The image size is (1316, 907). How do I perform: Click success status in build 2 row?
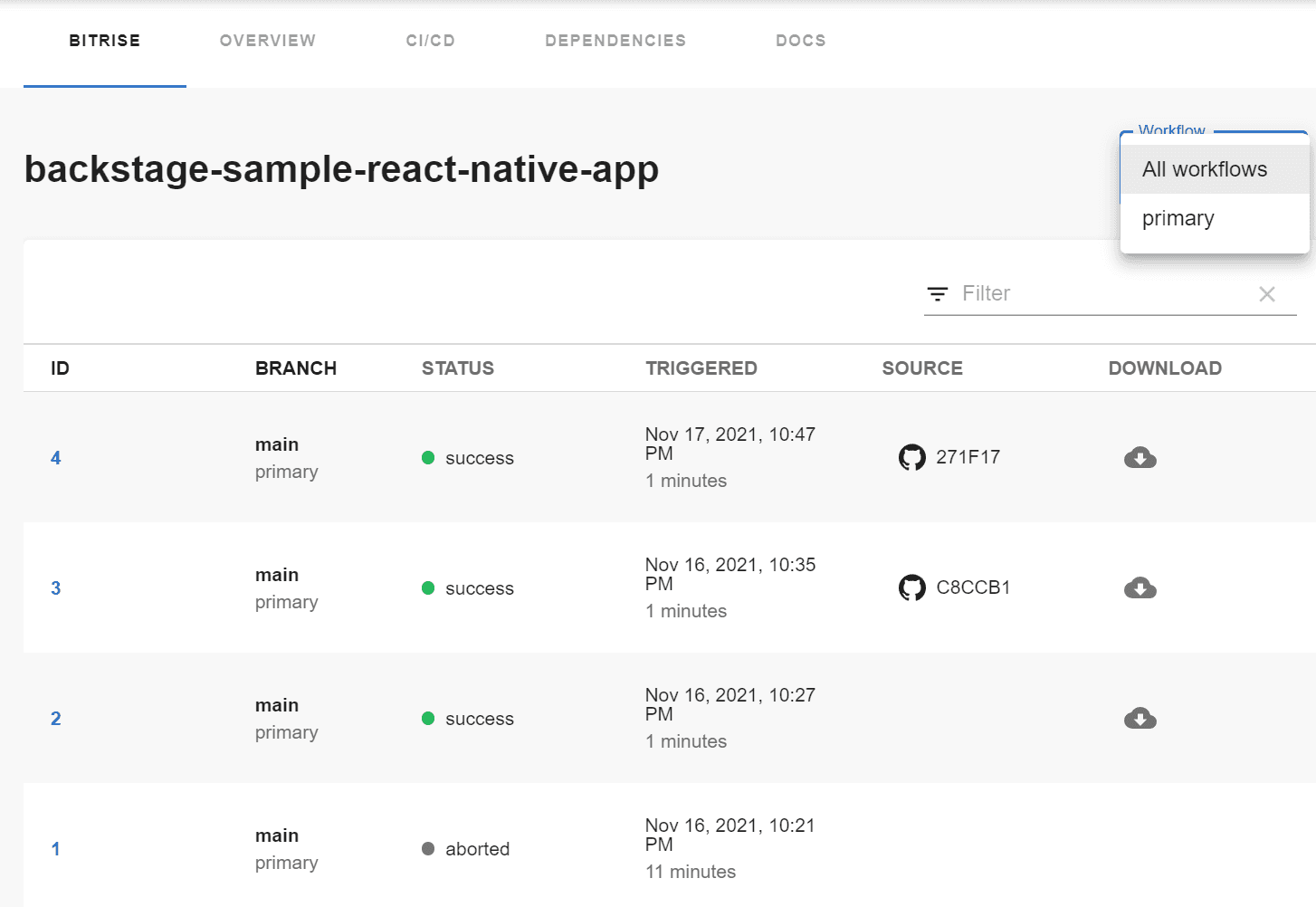468,719
